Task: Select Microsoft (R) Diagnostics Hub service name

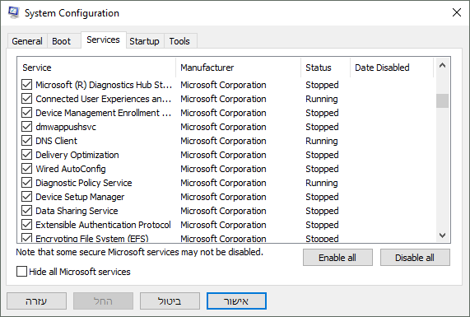Action: point(104,85)
